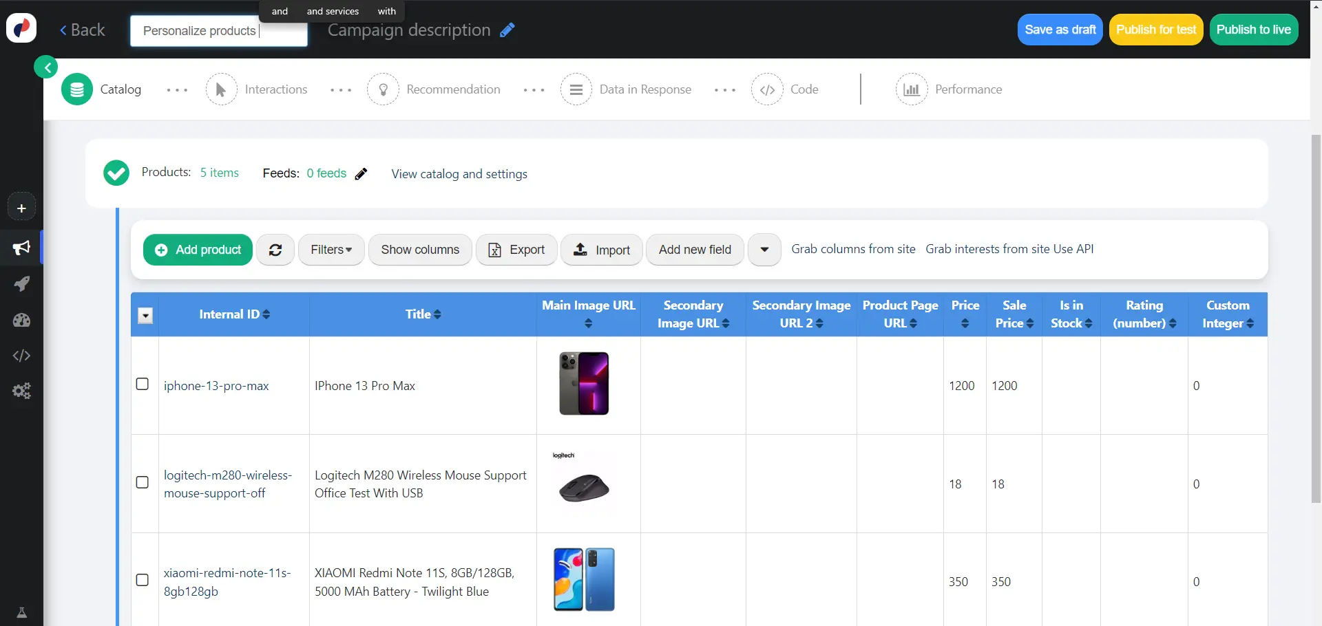
Task: Import products
Action: click(x=602, y=250)
